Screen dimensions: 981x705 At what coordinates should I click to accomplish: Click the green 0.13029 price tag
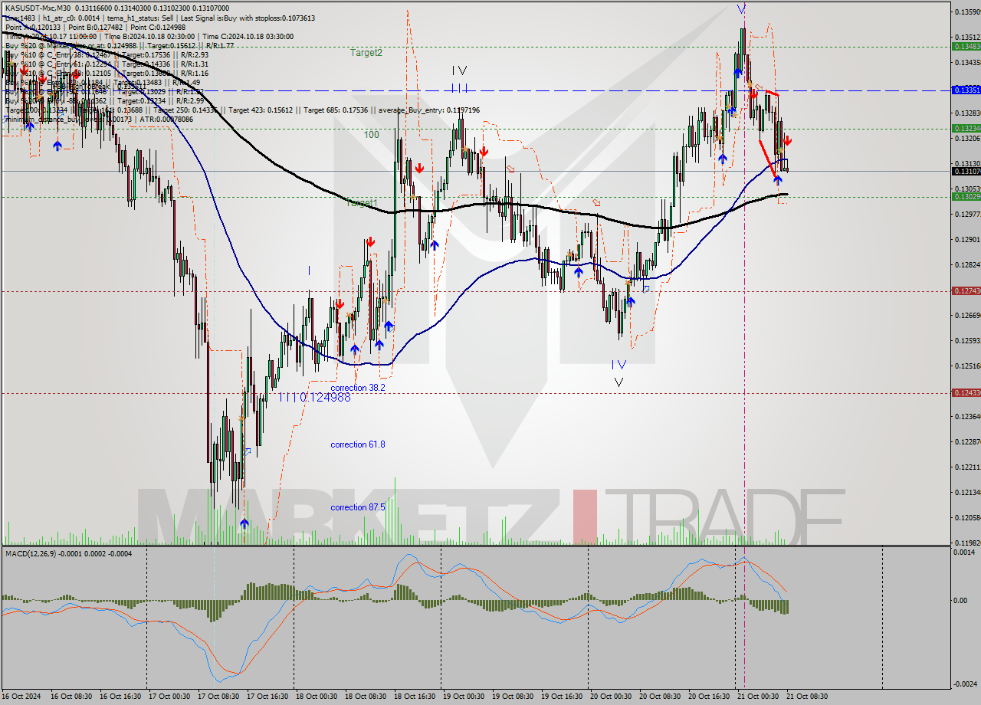point(965,197)
